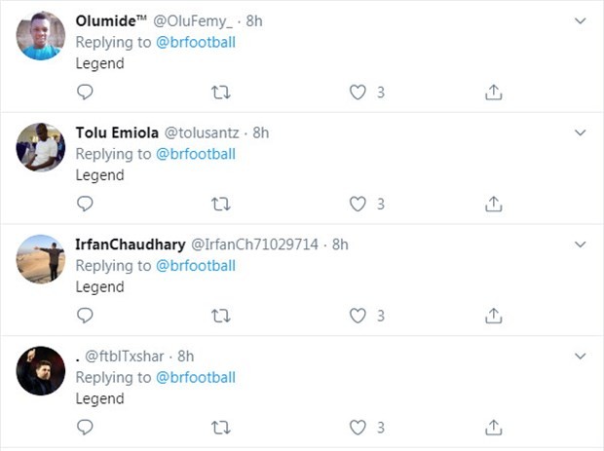Image resolution: width=604 pixels, height=451 pixels.
Task: Like the @ftblTxshar tweet
Action: click(358, 428)
